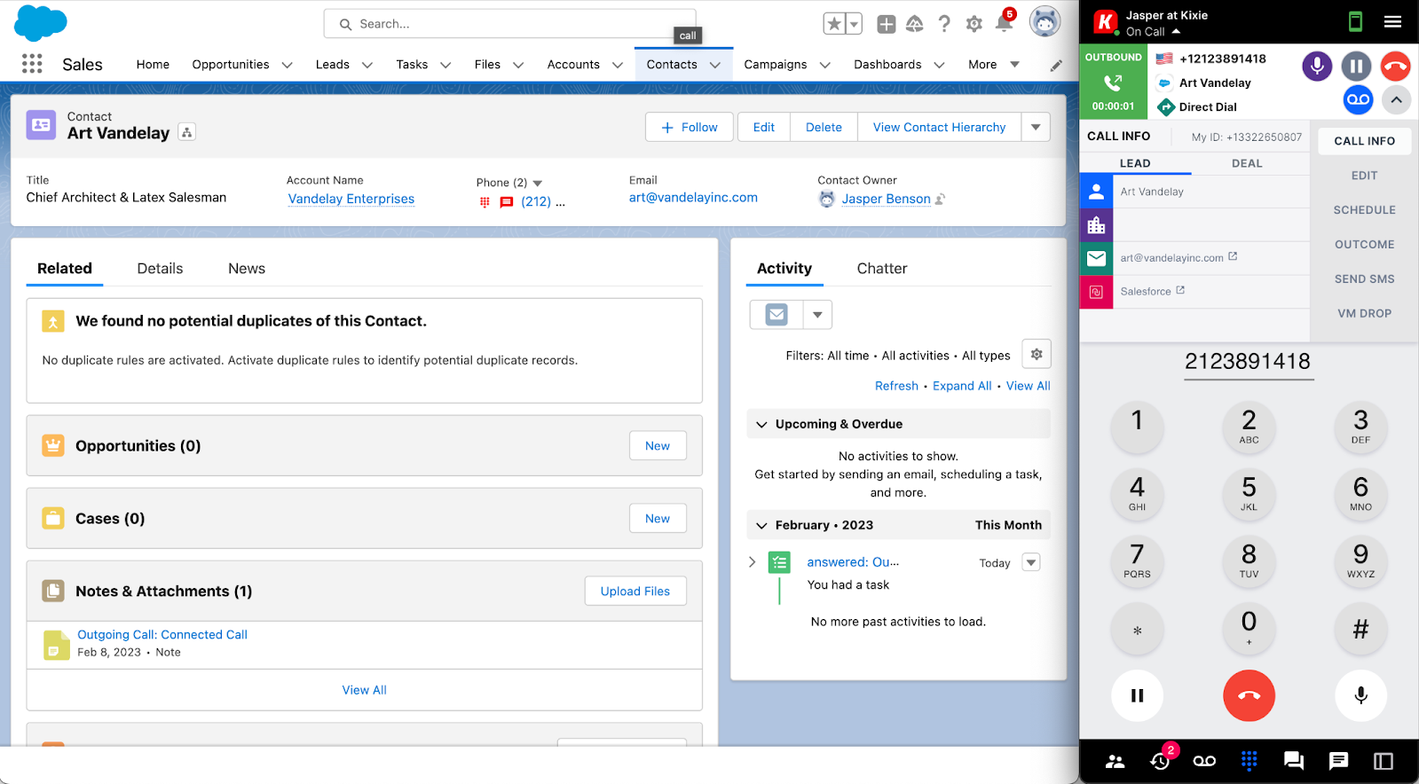
Task: Switch to the Details tab
Action: [160, 269]
